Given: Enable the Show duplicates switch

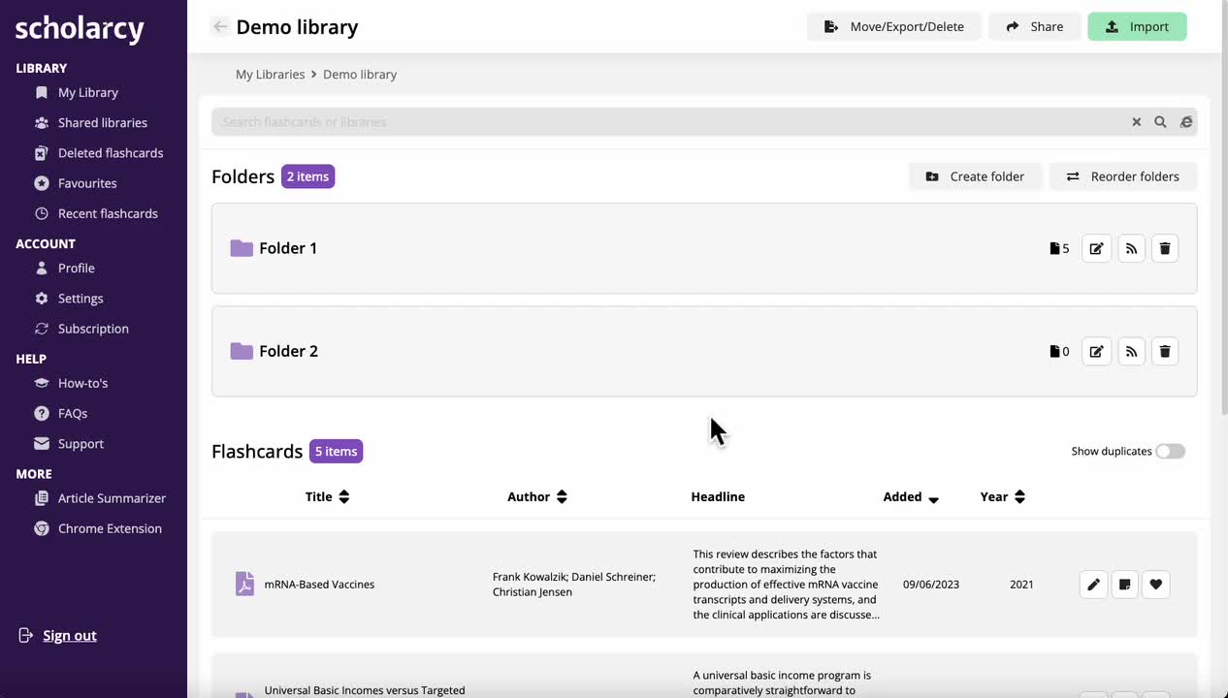Looking at the screenshot, I should tap(1170, 451).
